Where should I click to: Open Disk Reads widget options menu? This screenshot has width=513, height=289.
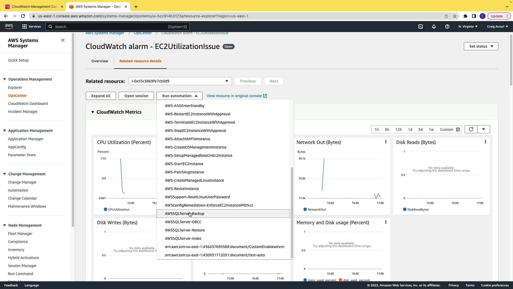(x=485, y=142)
